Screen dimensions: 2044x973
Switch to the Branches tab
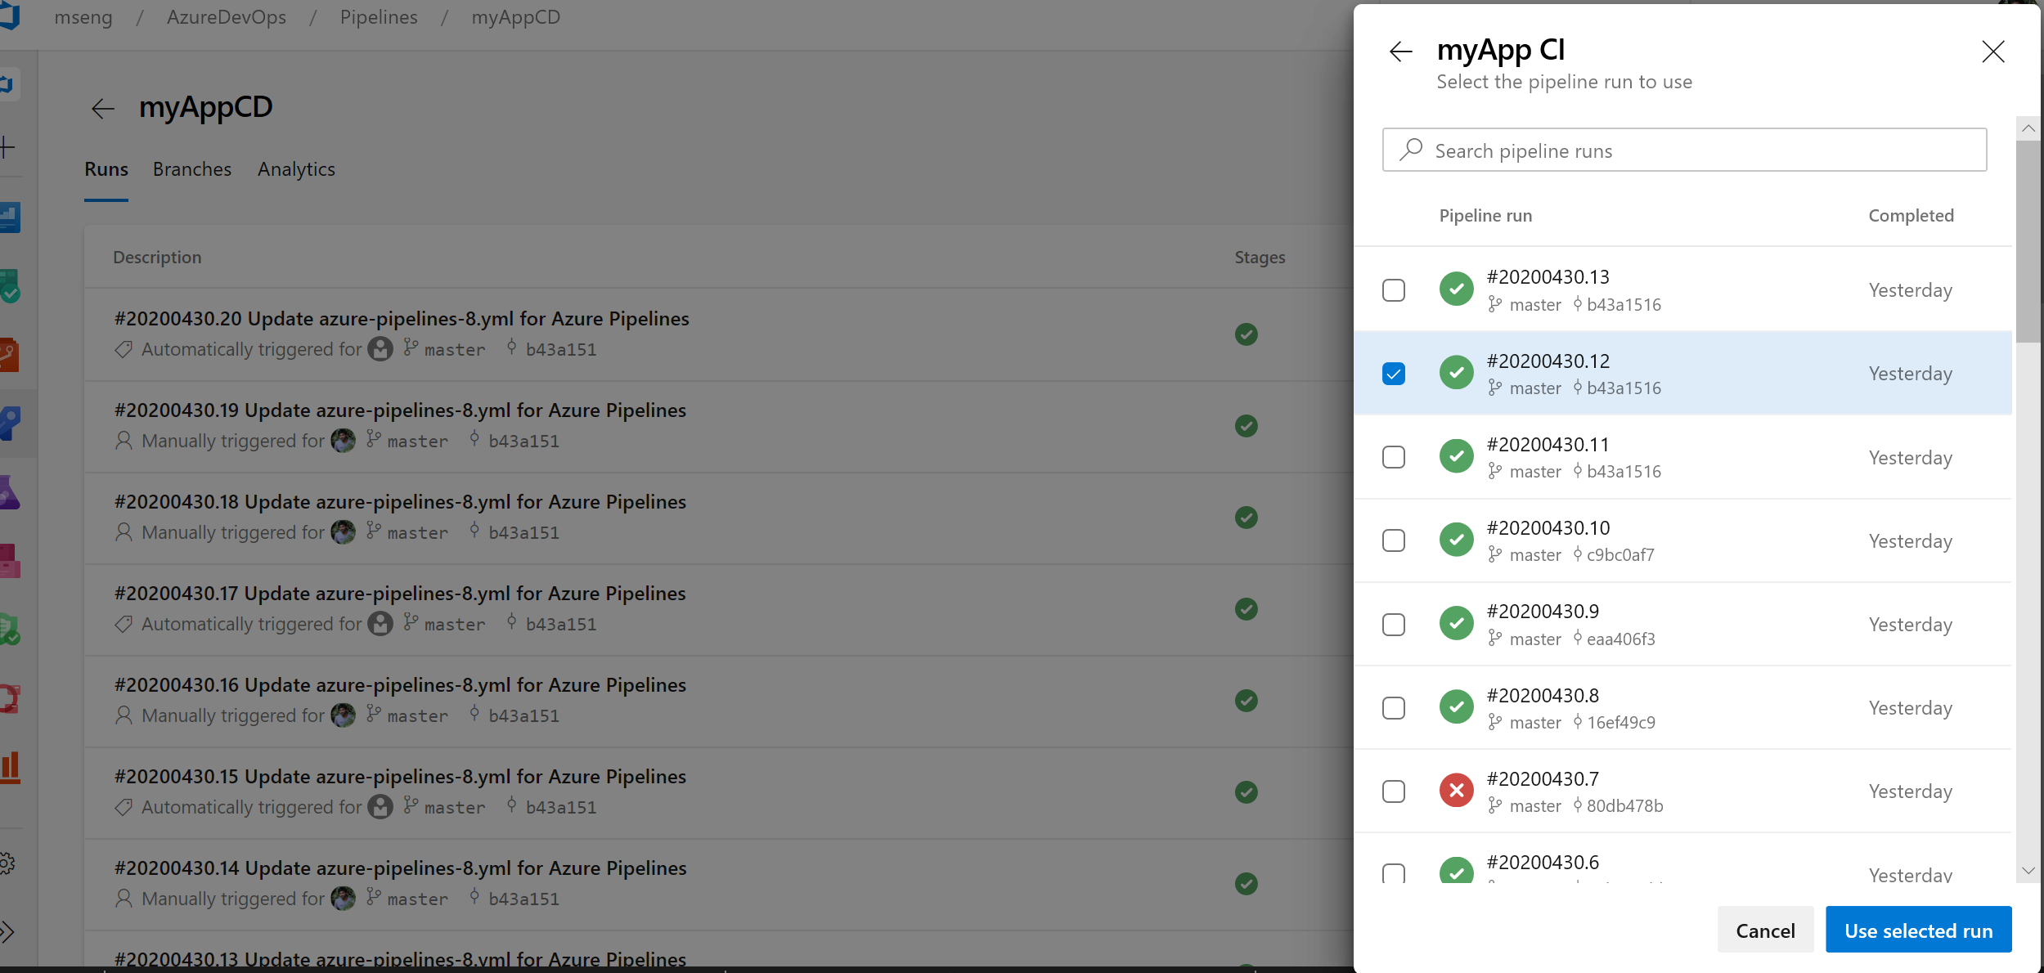(x=191, y=168)
